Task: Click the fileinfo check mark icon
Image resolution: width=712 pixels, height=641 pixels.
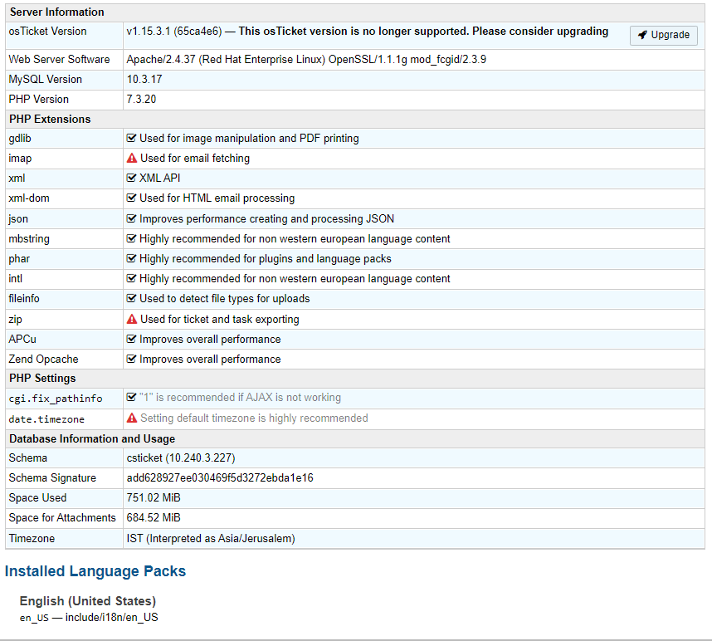Action: click(131, 299)
